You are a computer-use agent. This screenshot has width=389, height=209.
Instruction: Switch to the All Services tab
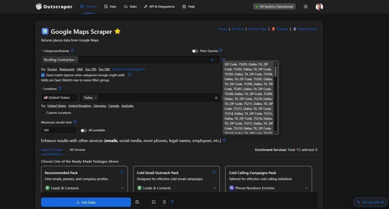coord(77,150)
